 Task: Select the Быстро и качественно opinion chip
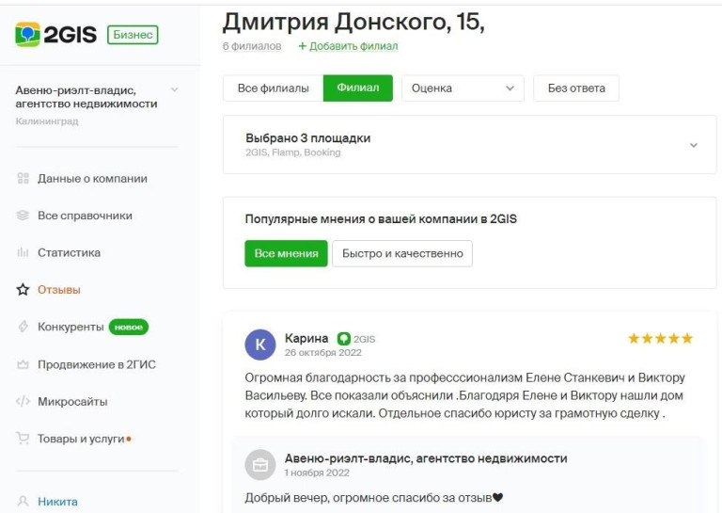coord(402,253)
